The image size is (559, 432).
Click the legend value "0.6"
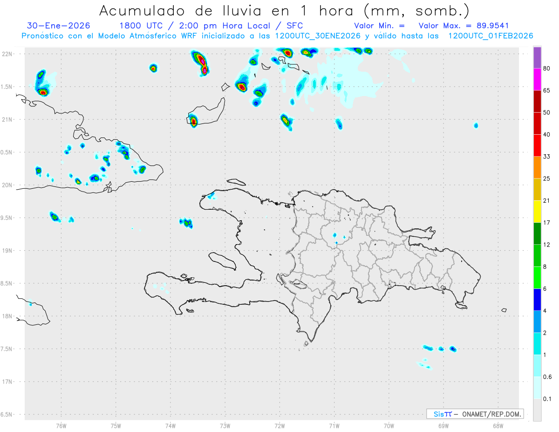point(548,377)
